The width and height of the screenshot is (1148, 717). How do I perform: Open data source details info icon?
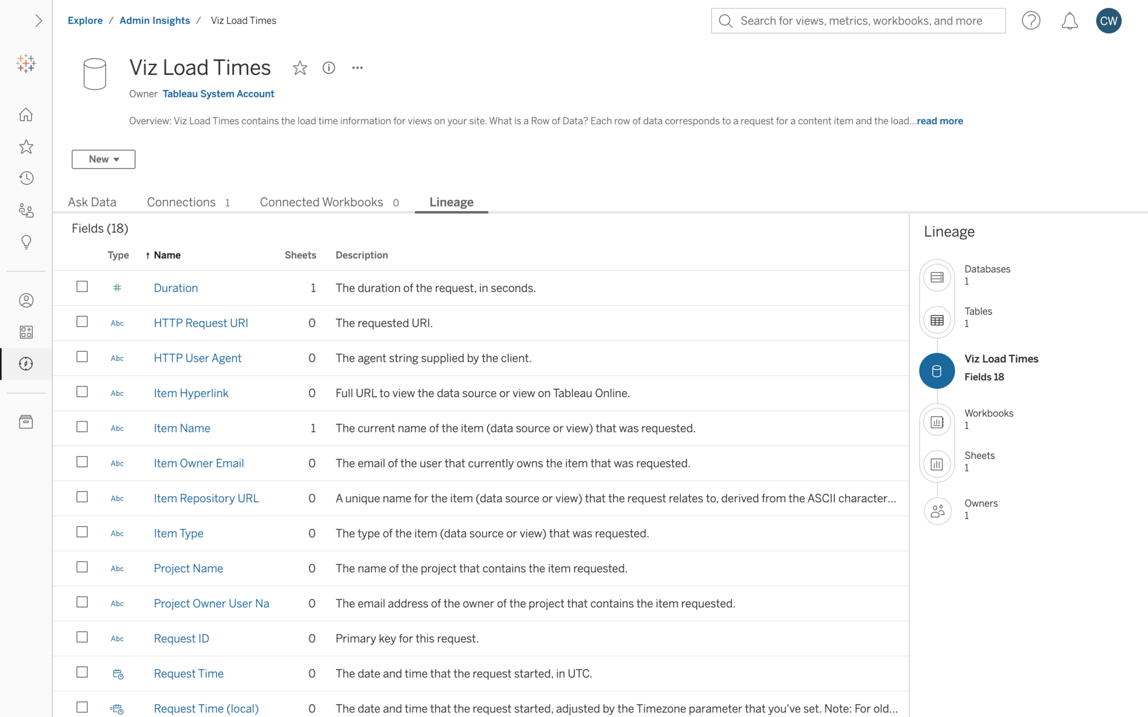(329, 68)
